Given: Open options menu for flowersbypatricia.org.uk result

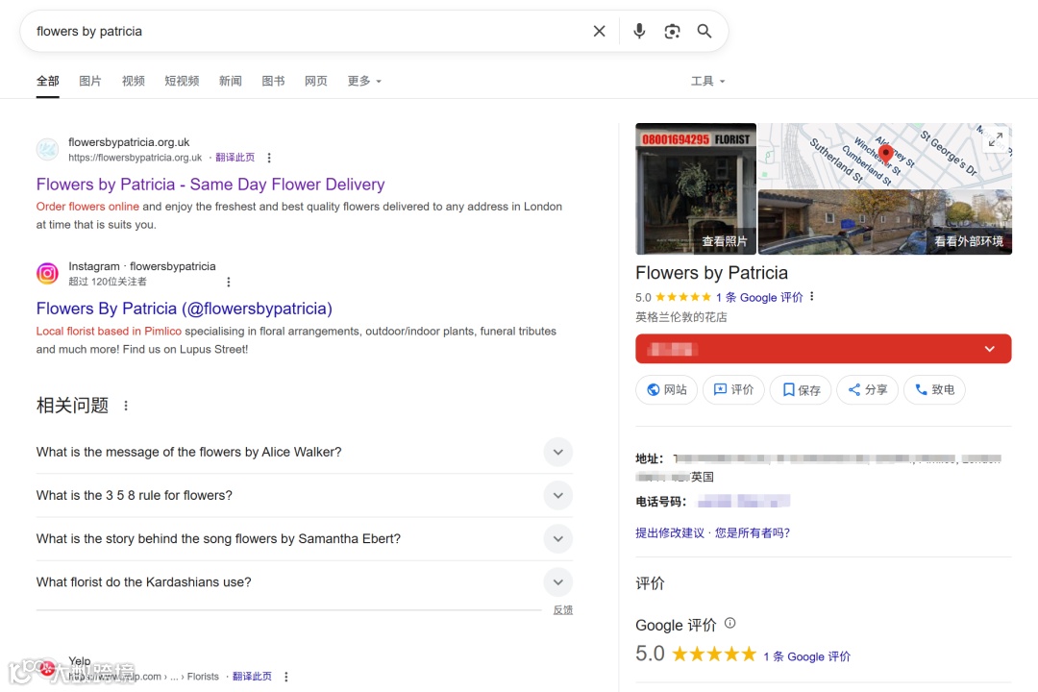Looking at the screenshot, I should pos(269,158).
